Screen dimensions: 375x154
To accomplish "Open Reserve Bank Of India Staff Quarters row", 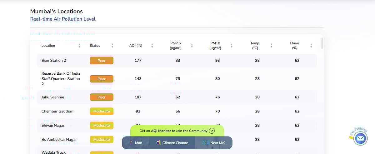I will pyautogui.click(x=61, y=79).
